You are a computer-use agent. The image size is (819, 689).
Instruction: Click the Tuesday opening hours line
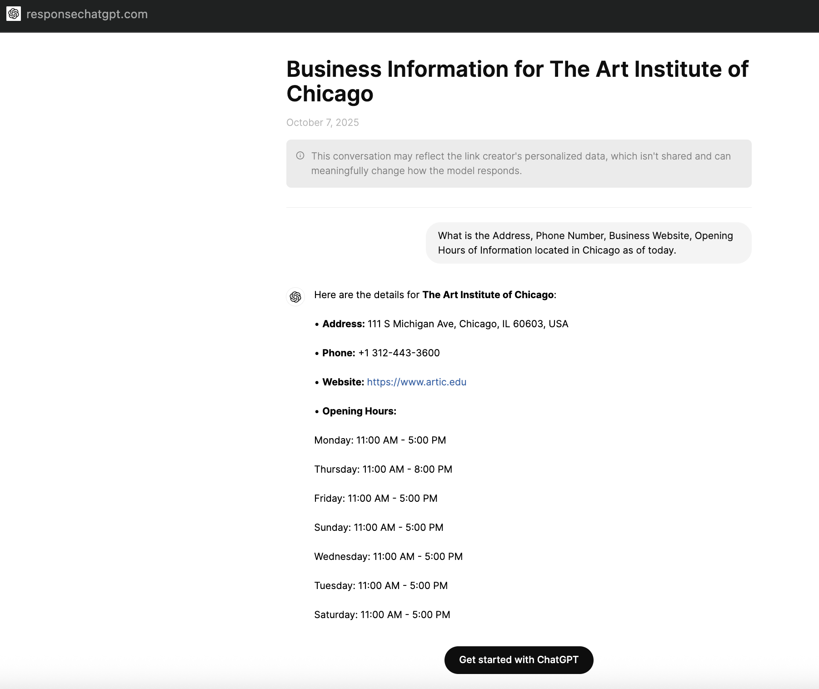coord(381,586)
